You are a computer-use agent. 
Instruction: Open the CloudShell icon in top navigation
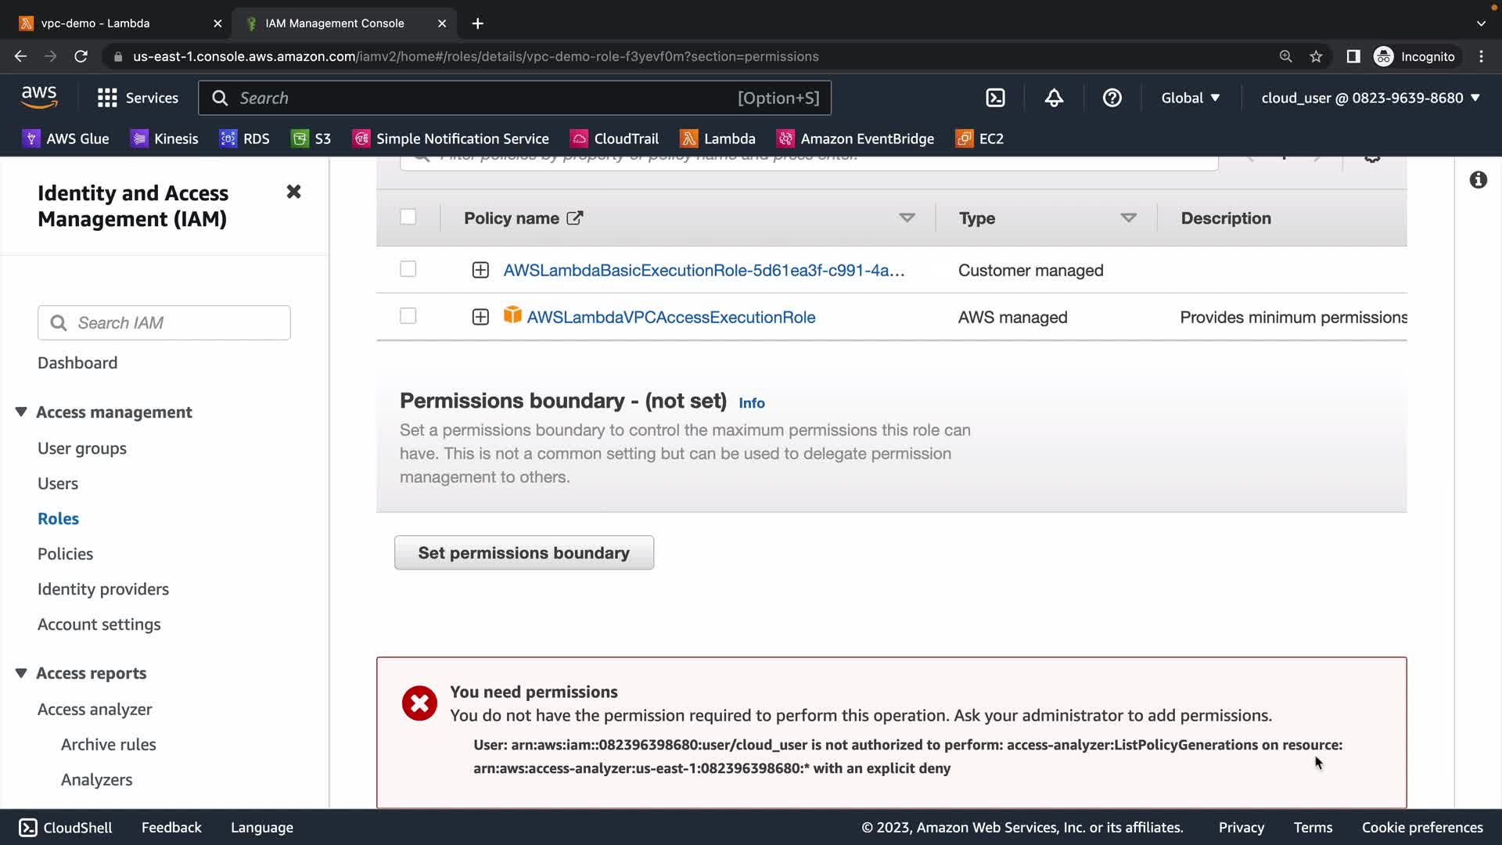pos(995,98)
